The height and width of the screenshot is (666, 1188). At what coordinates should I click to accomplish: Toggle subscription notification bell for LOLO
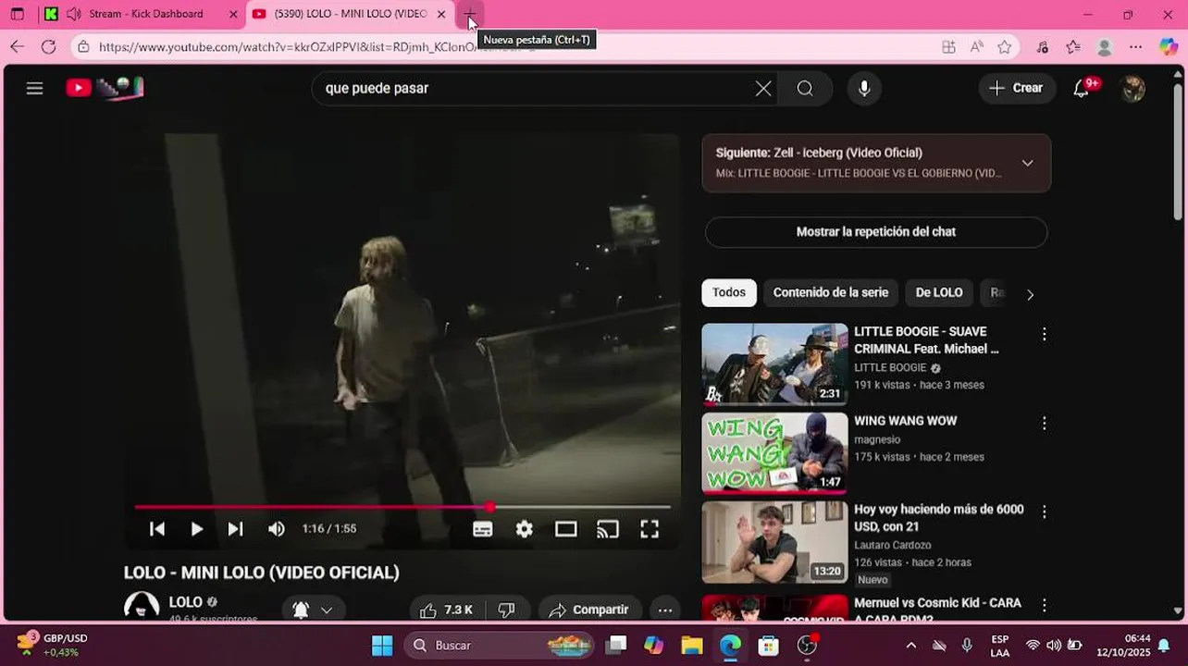pyautogui.click(x=313, y=610)
